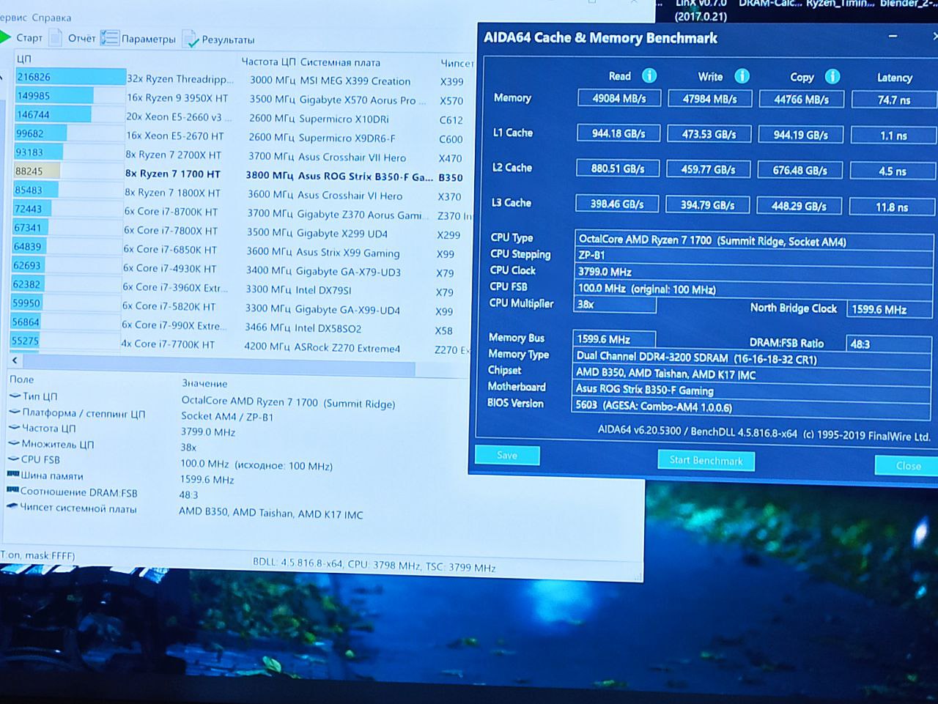Screen dimensions: 938x704
Task: Select the 6x Core i7-990X Extreme row
Action: pos(242,327)
